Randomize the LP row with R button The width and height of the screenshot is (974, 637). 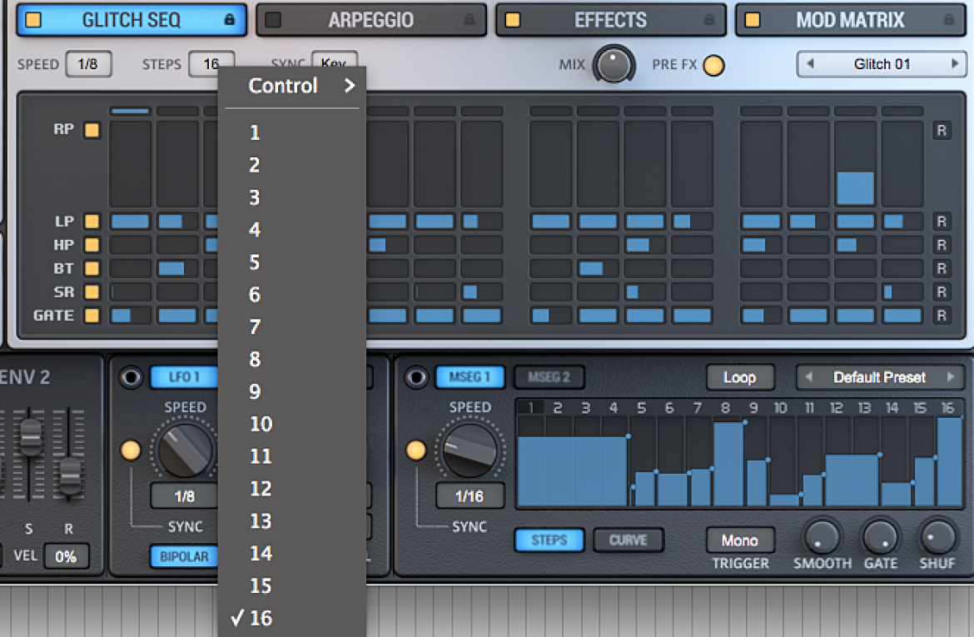tap(942, 221)
